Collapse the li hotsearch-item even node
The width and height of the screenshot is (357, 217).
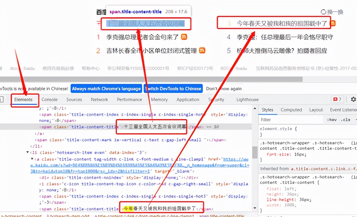point(28,152)
